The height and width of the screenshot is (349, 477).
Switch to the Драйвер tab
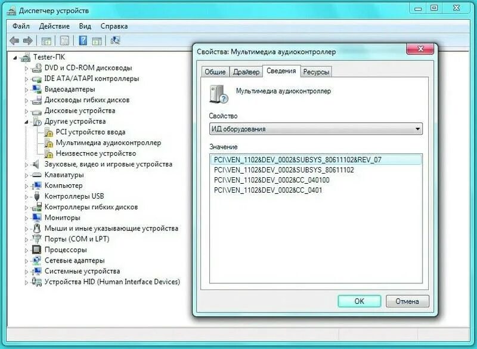[x=246, y=72]
